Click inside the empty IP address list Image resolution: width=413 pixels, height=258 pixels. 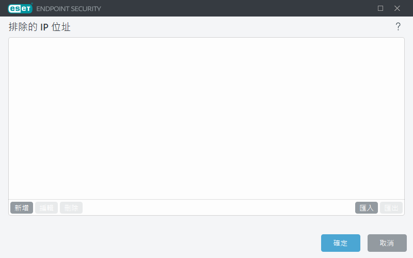click(206, 119)
